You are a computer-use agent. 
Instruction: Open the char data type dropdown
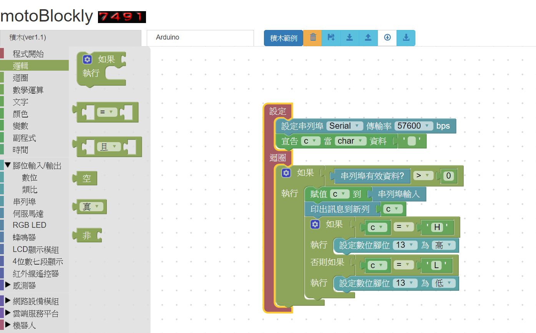350,141
